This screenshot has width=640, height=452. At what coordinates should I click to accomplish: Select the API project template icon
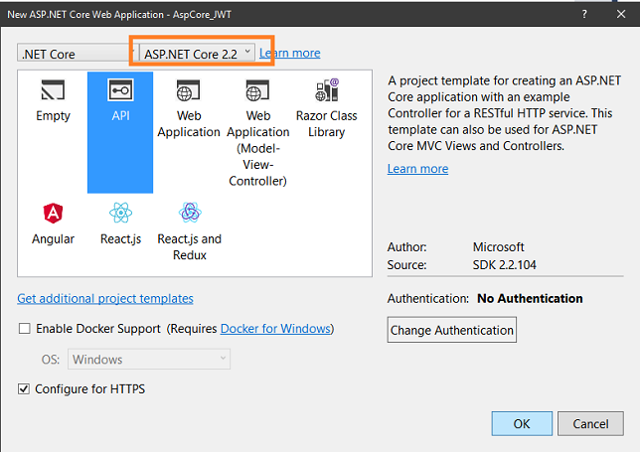120,90
